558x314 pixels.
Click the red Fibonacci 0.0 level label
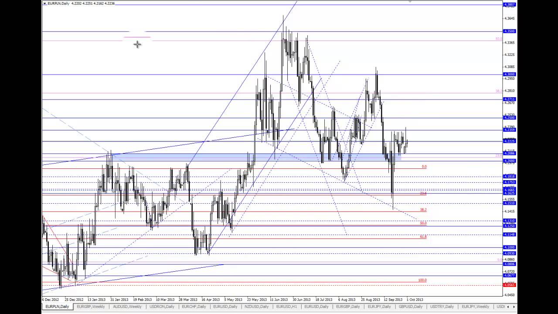click(x=424, y=167)
